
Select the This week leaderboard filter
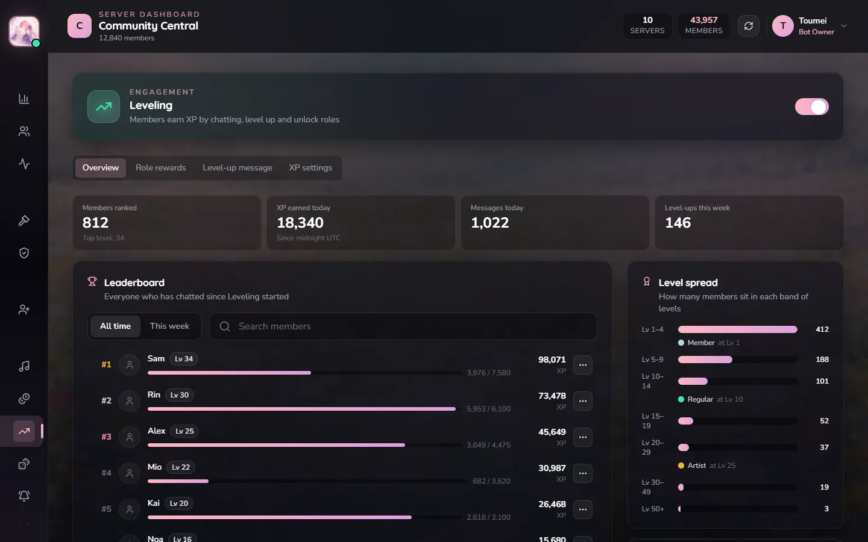tap(169, 326)
